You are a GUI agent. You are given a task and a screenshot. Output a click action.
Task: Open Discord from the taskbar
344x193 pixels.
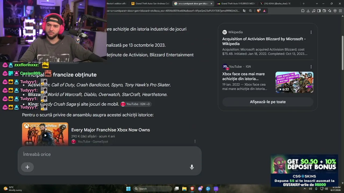click(200, 189)
